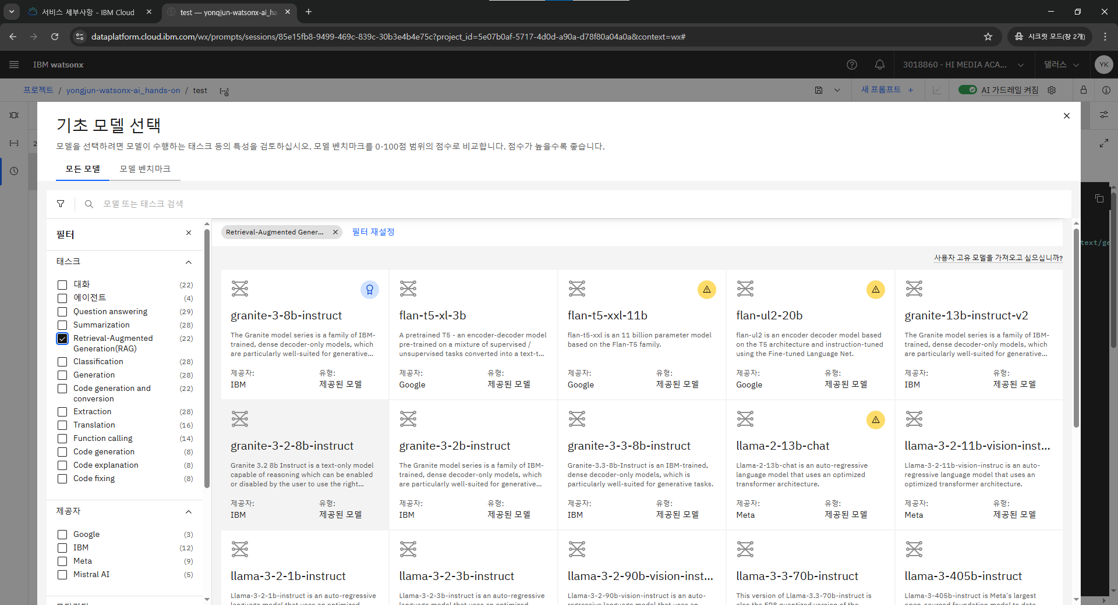This screenshot has width=1118, height=605.
Task: Go to the 프로젝트 breadcrumb link
Action: point(38,90)
